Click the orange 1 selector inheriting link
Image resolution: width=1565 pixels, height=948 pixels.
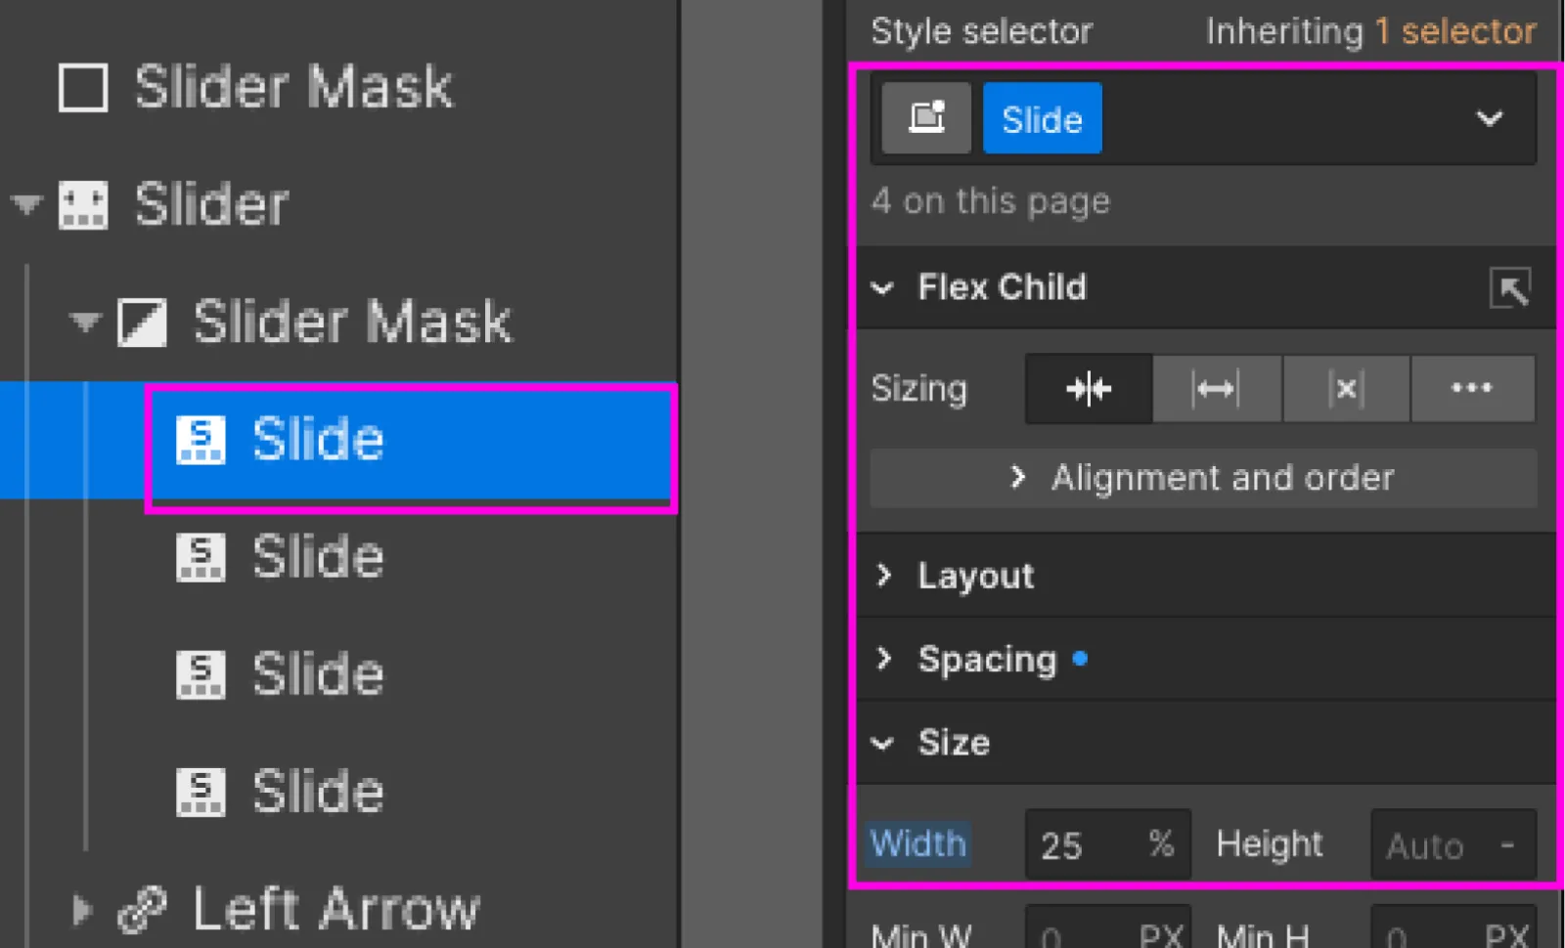click(x=1454, y=30)
